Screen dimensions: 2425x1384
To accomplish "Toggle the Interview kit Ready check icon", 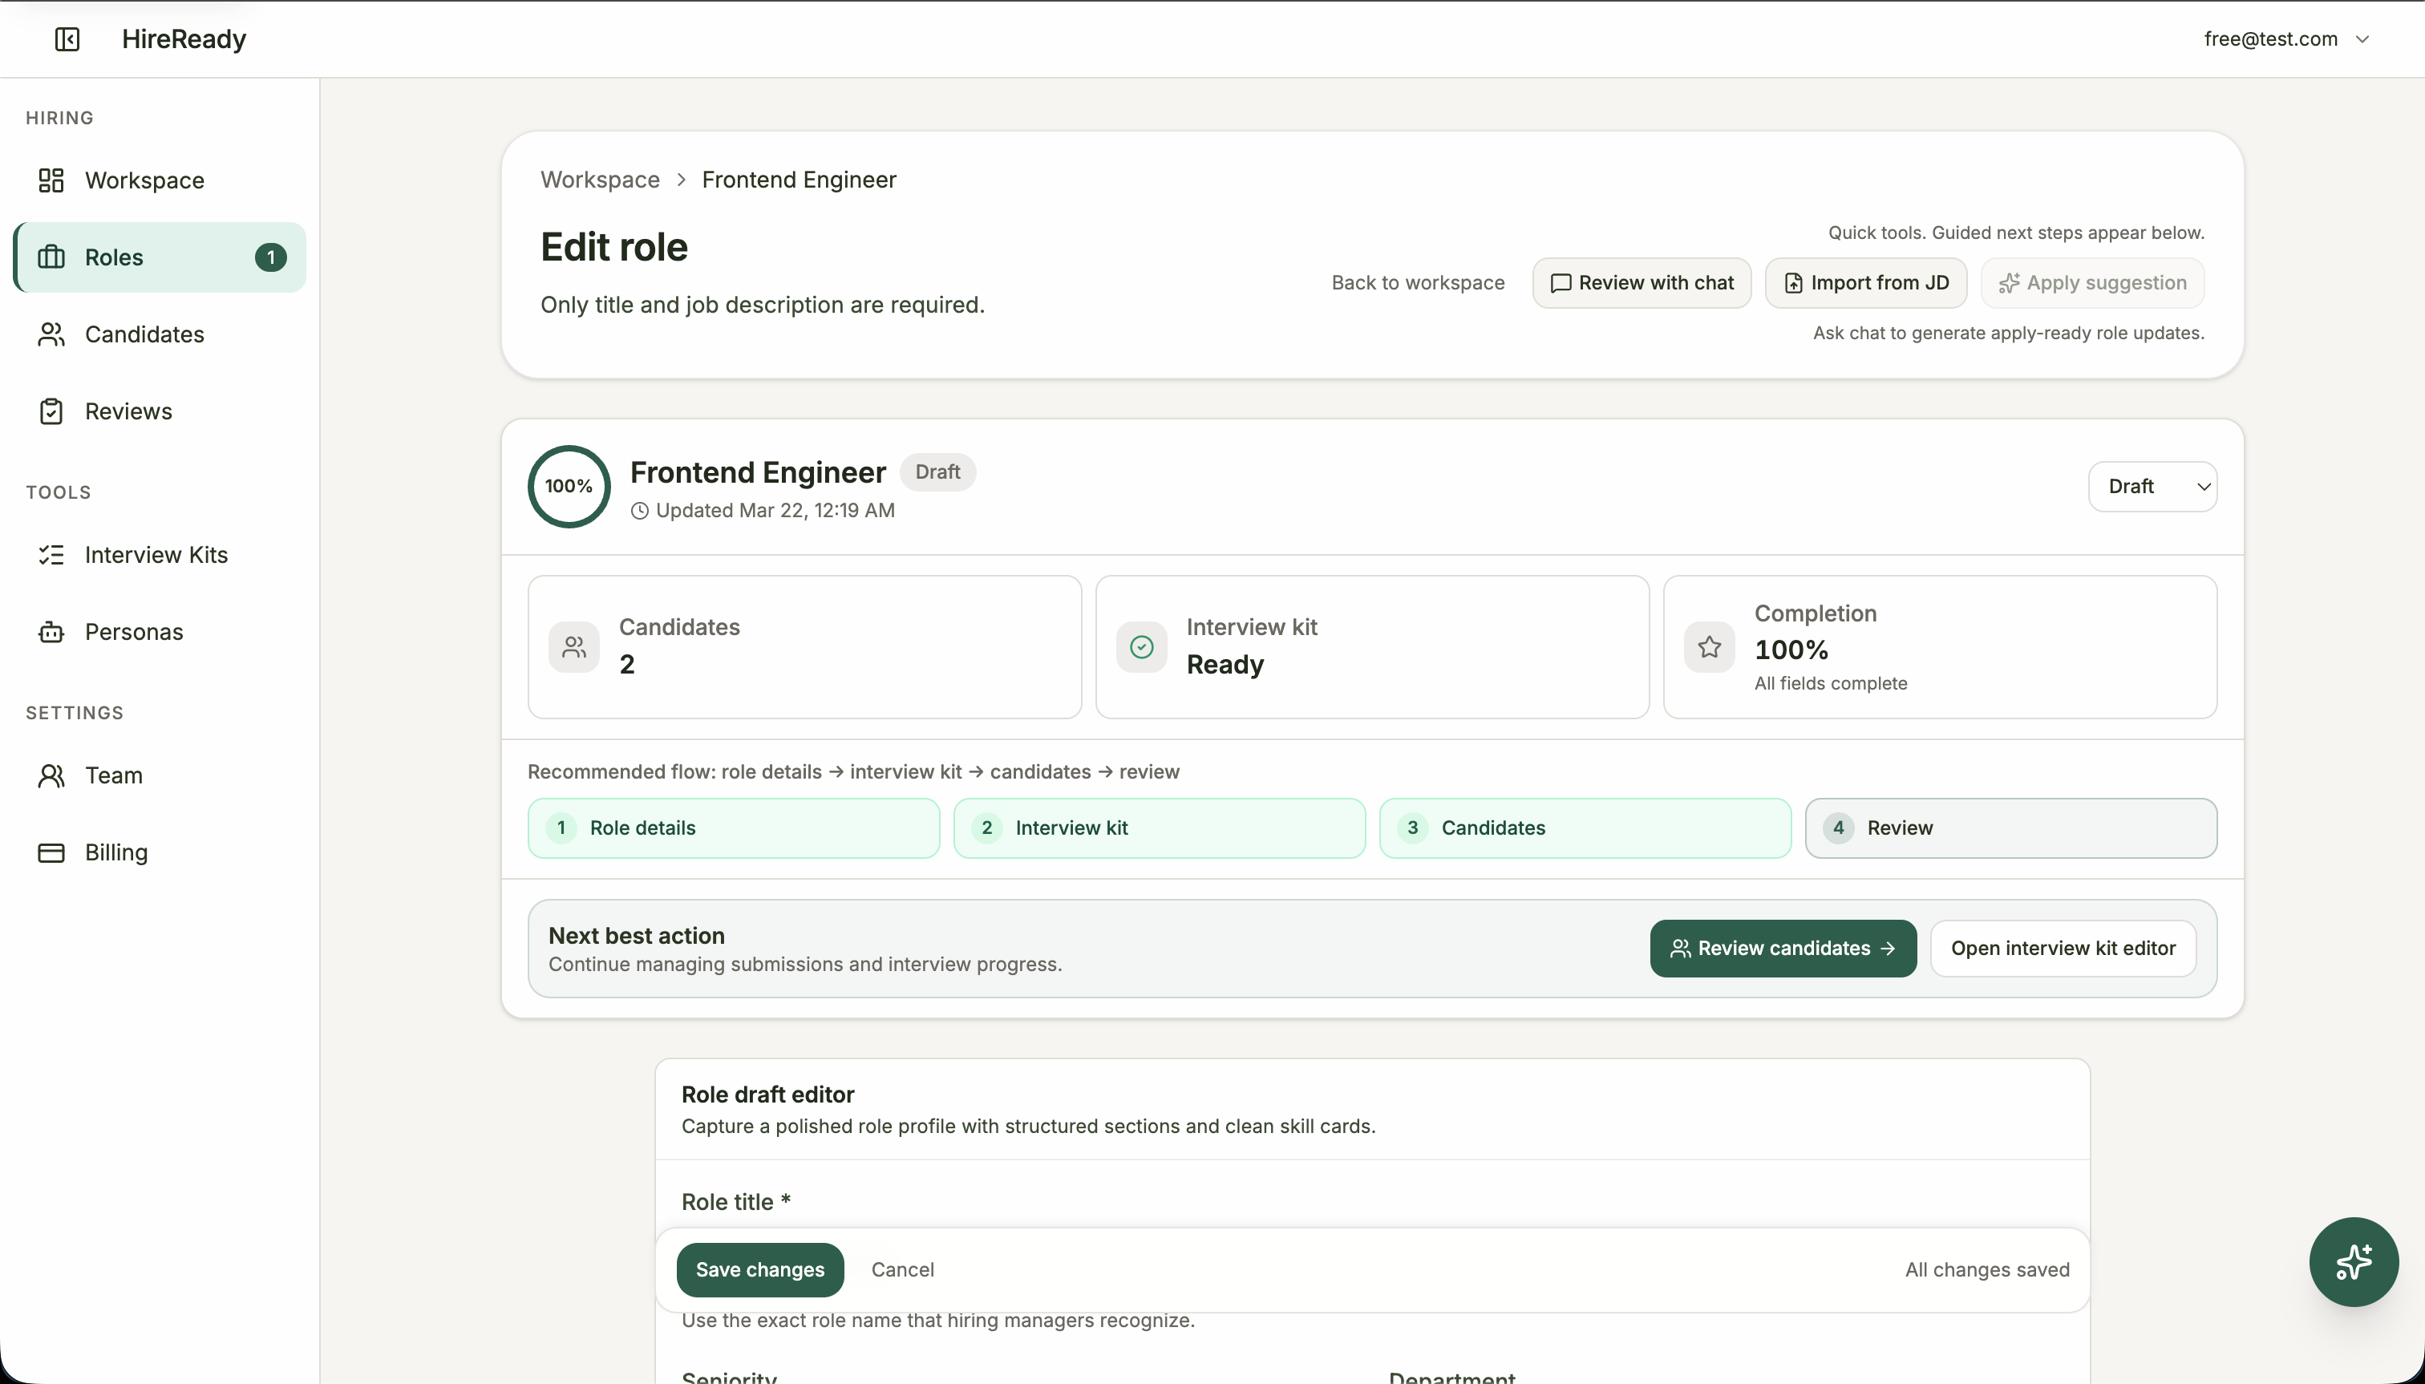I will (1140, 646).
